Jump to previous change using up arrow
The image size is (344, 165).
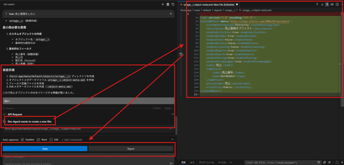pyautogui.click(x=317, y=4)
